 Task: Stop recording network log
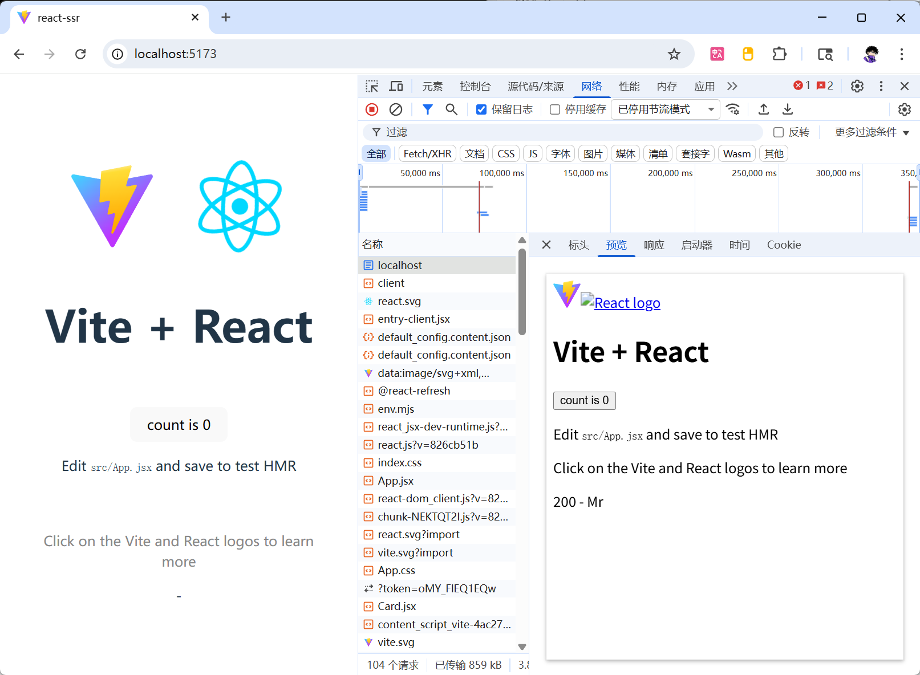[372, 109]
